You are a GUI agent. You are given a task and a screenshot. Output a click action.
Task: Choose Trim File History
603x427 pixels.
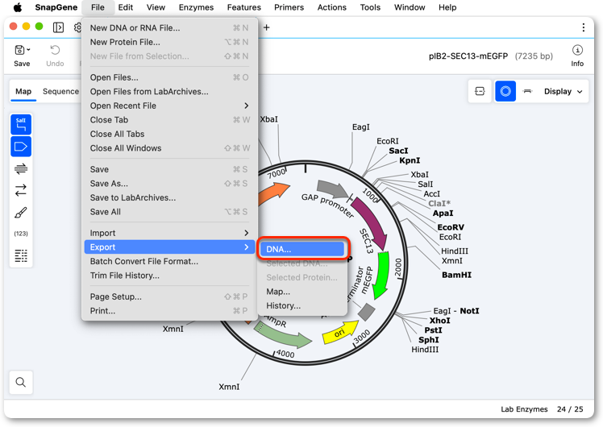(x=169, y=276)
